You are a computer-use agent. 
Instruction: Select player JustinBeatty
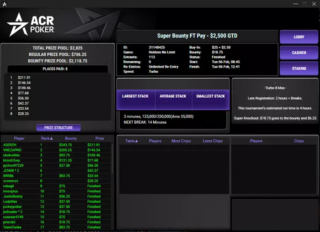pyautogui.click(x=56, y=196)
